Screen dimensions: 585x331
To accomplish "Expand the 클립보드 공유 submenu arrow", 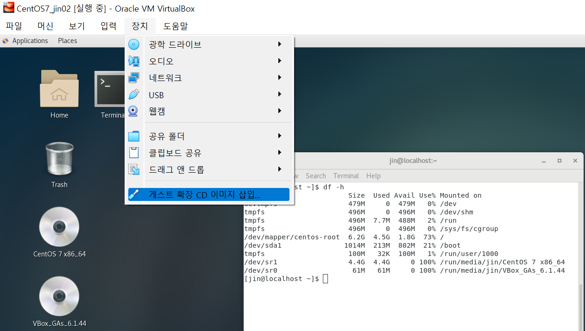I will (x=280, y=152).
